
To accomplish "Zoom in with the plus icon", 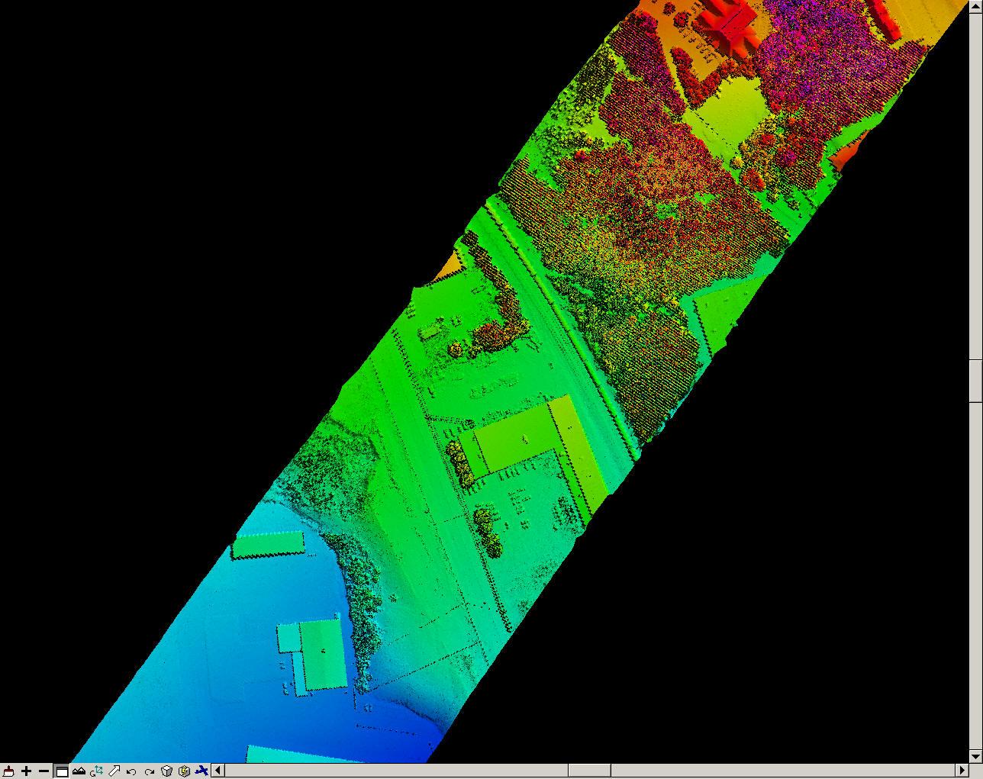I will point(26,771).
